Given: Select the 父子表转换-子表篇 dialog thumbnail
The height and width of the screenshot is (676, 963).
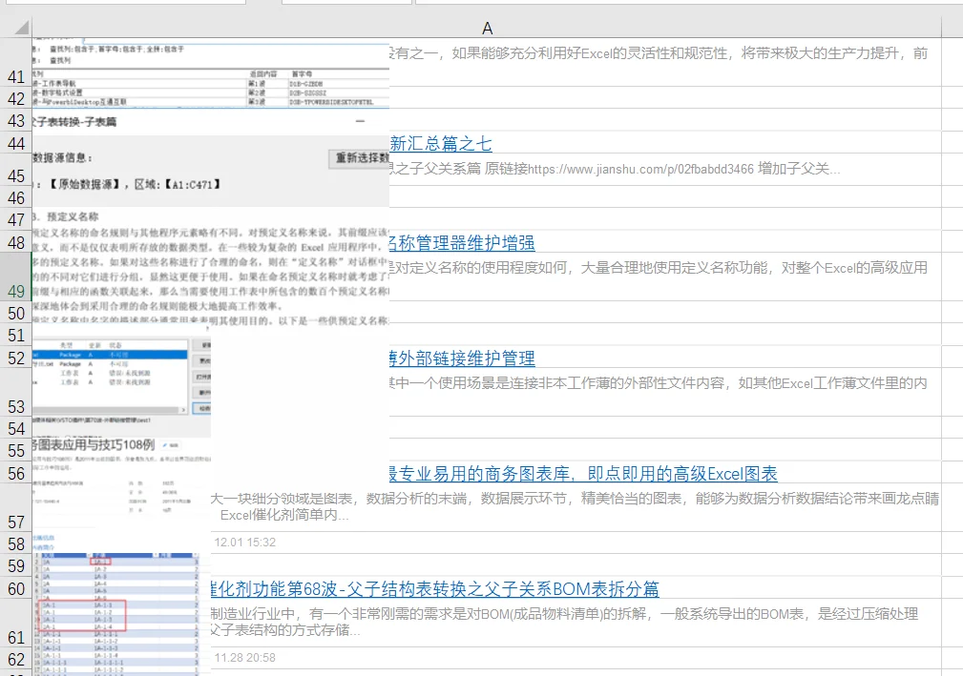Looking at the screenshot, I should click(x=211, y=159).
